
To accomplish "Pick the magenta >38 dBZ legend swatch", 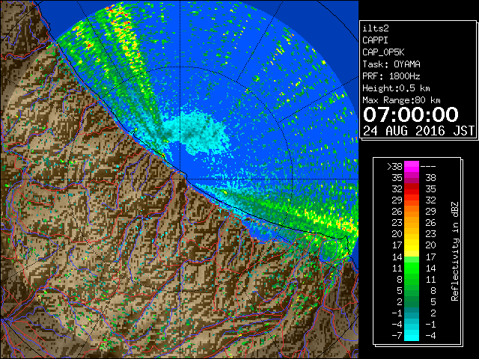I will [412, 167].
